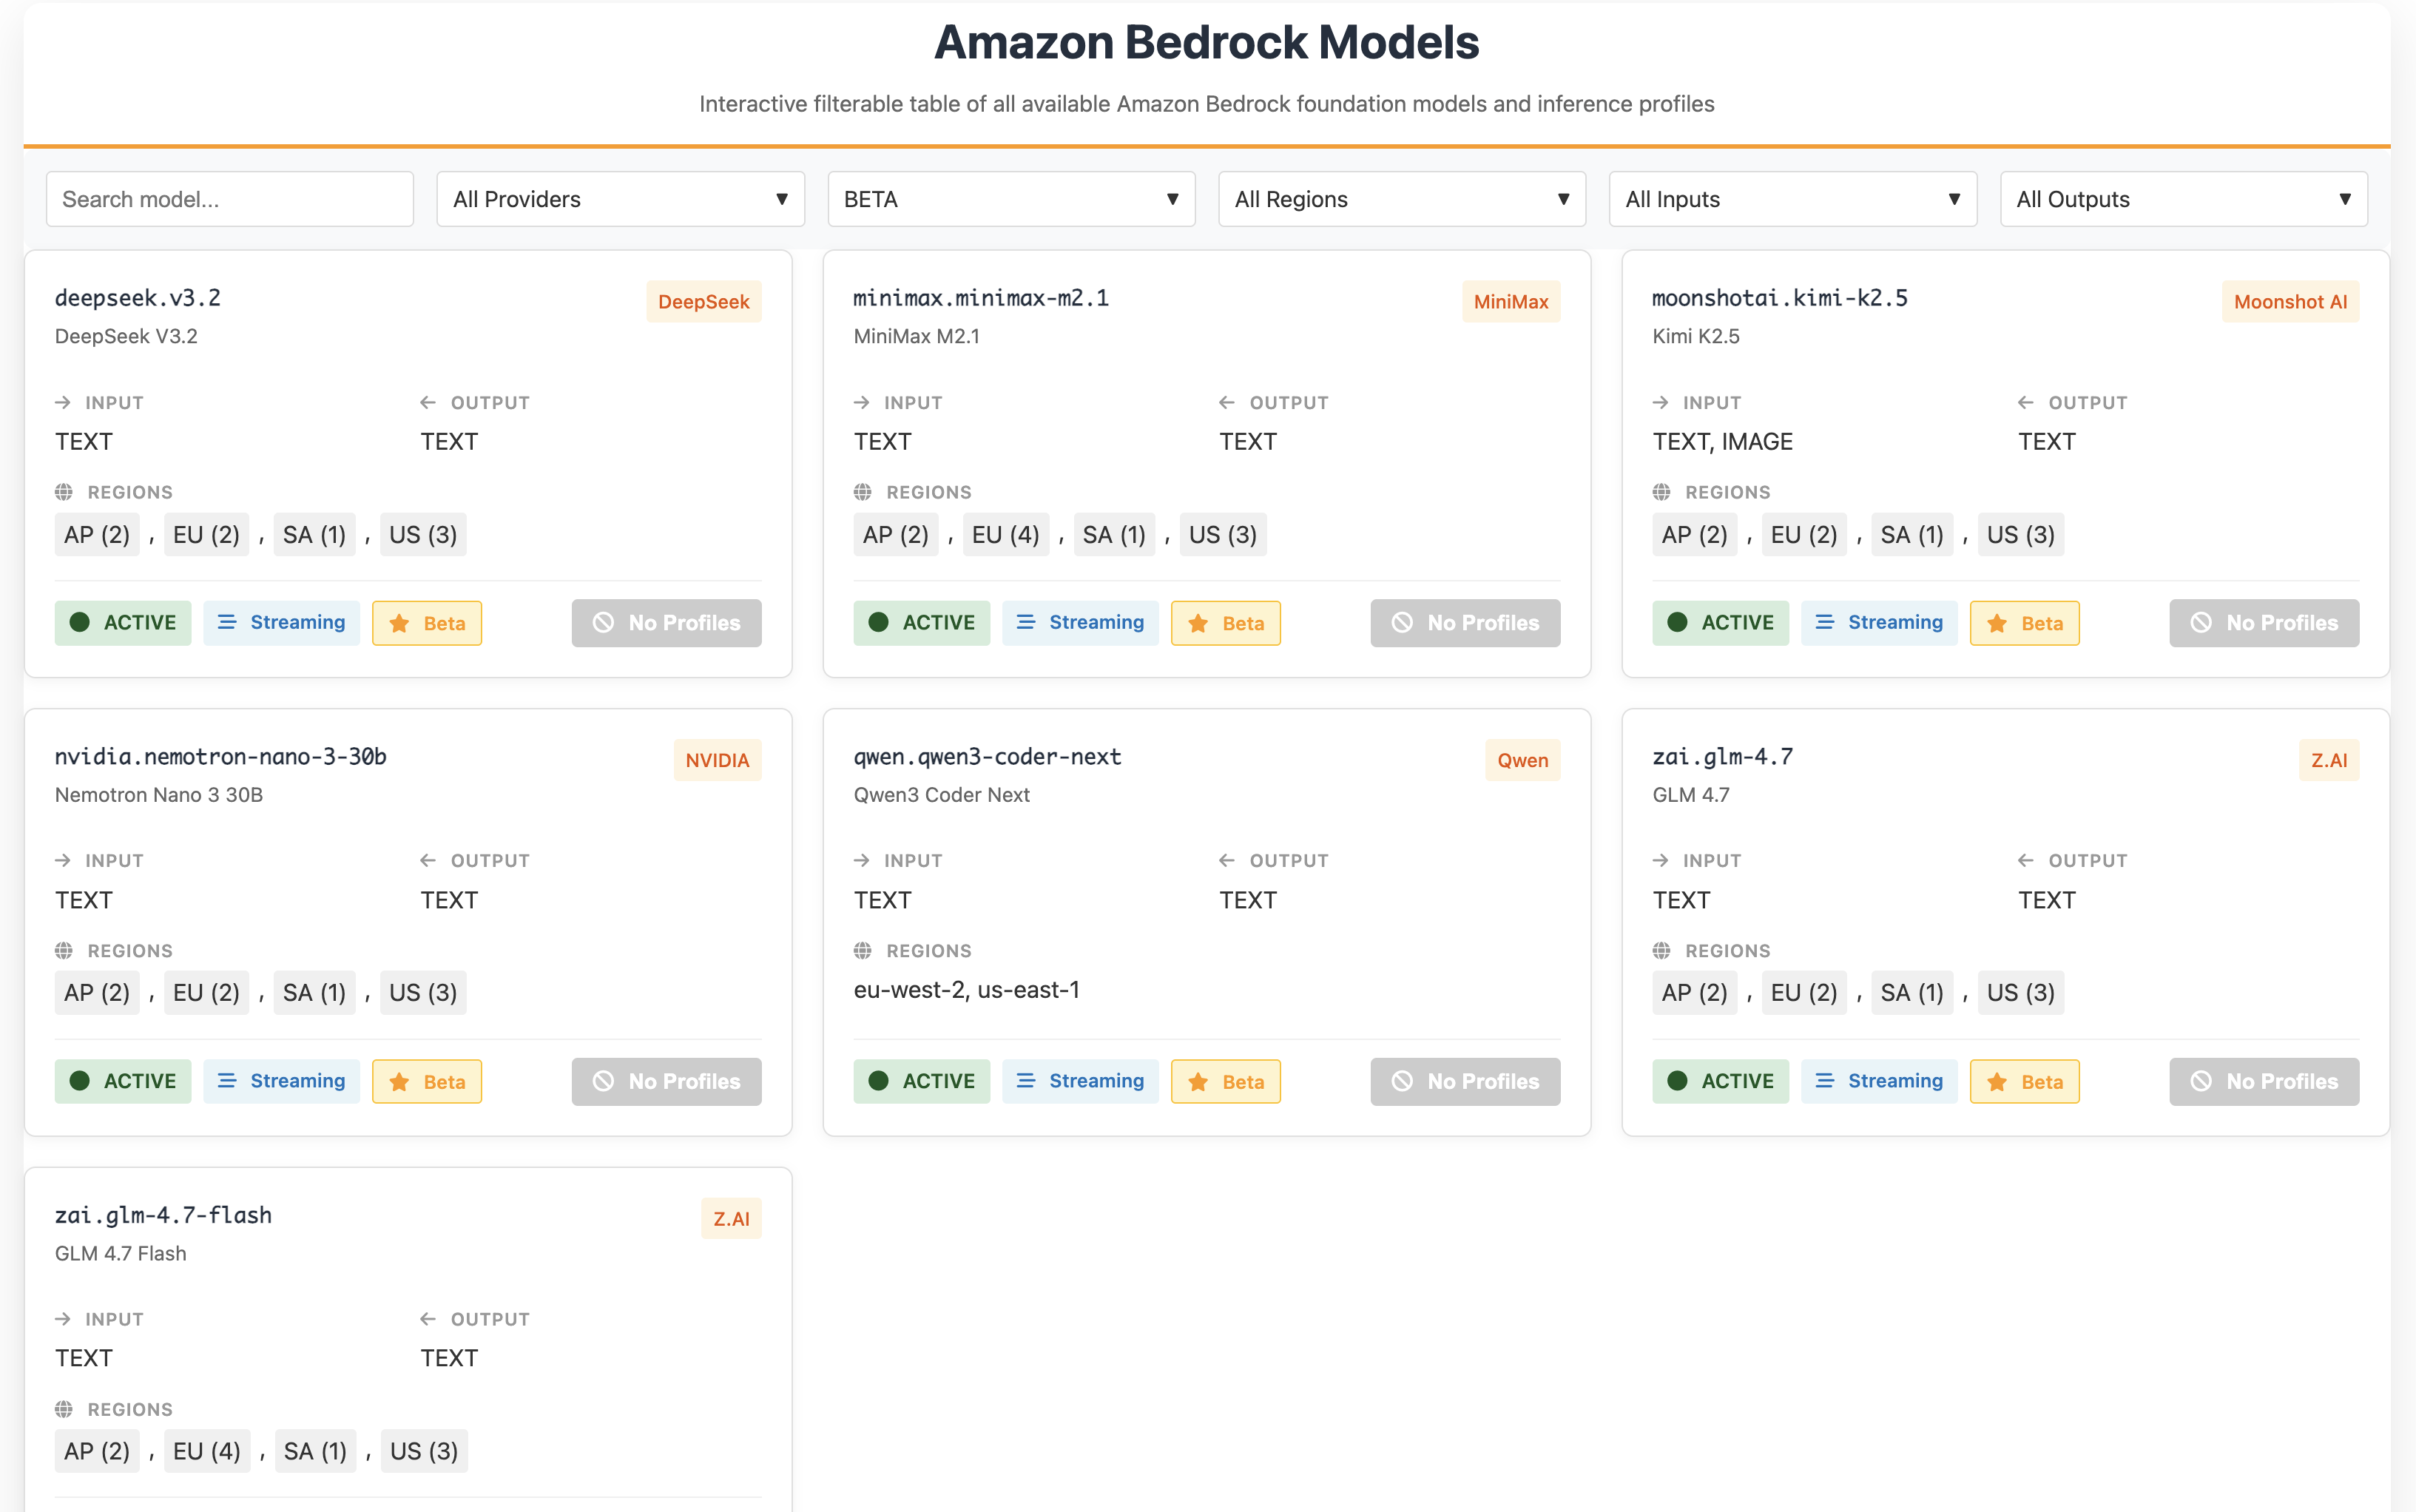Expand the All Regions dropdown
This screenshot has height=1512, width=2416.
[1401, 199]
